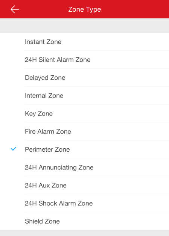Choose the 24H Silent Alarm Zone option

point(84,59)
